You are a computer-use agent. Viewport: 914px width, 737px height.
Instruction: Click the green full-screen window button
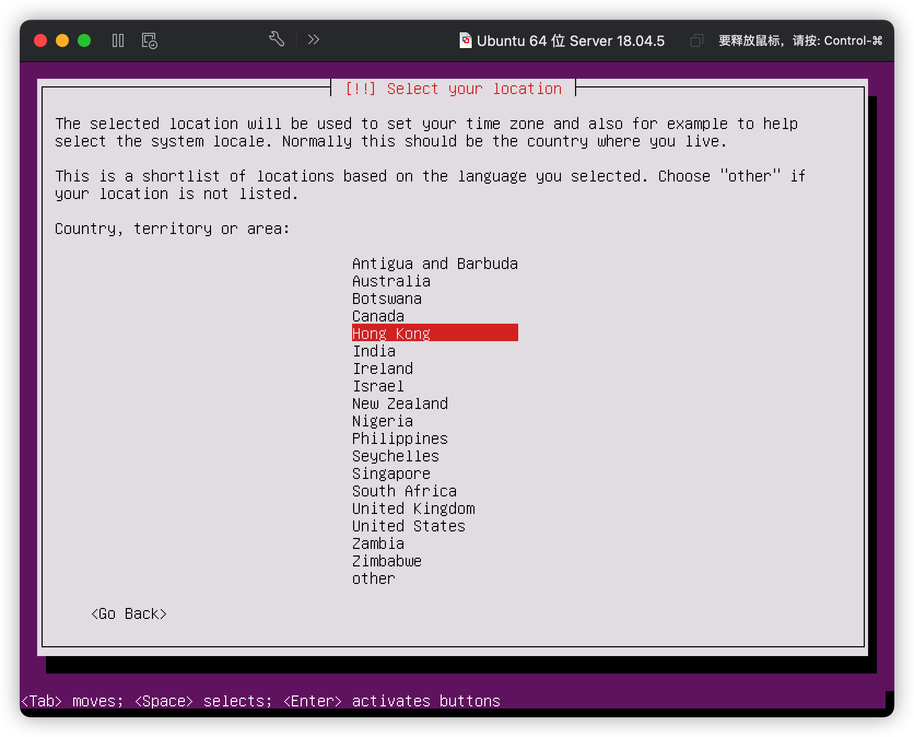coord(84,40)
